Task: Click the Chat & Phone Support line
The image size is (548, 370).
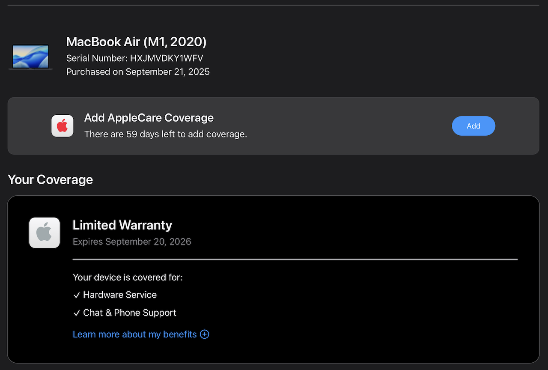Action: click(125, 313)
